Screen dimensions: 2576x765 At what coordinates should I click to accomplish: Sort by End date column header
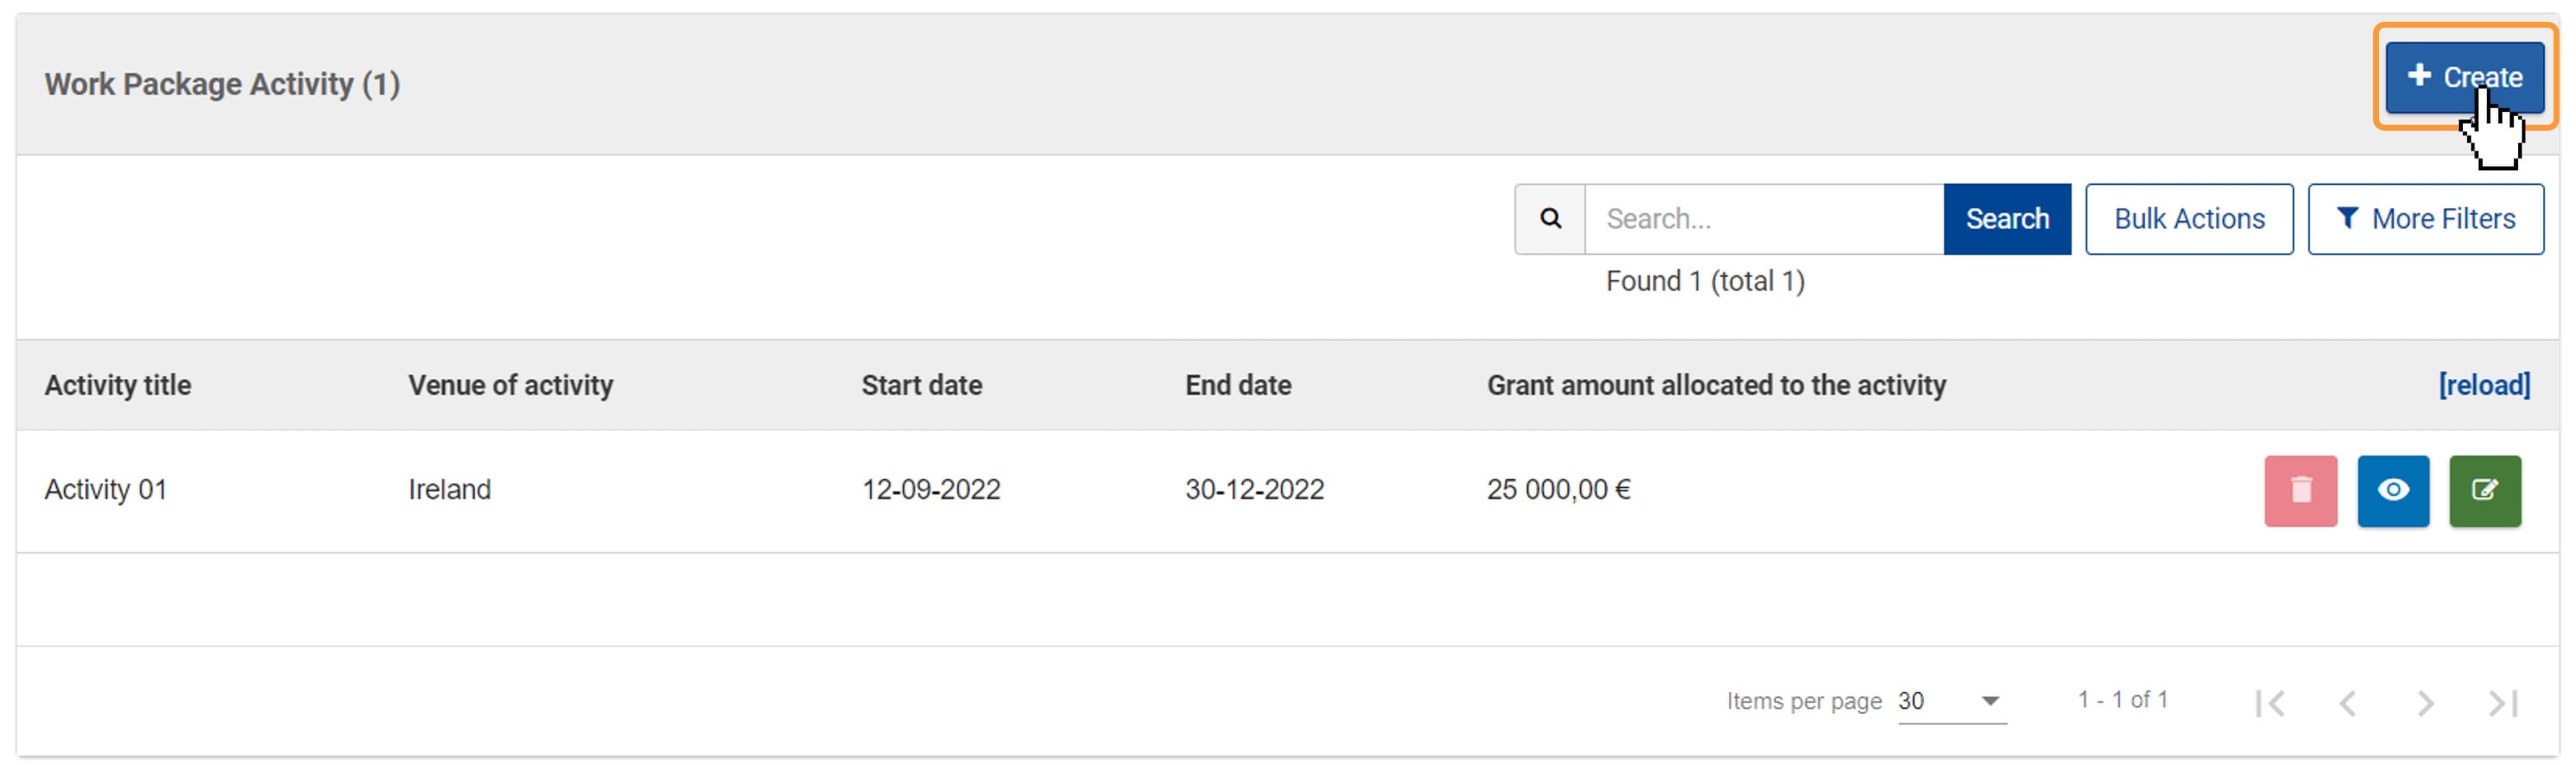pyautogui.click(x=1238, y=385)
